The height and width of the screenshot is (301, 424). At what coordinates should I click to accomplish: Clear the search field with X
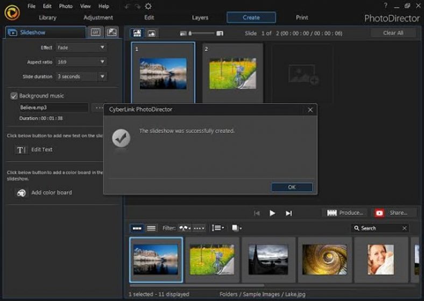pyautogui.click(x=405, y=228)
